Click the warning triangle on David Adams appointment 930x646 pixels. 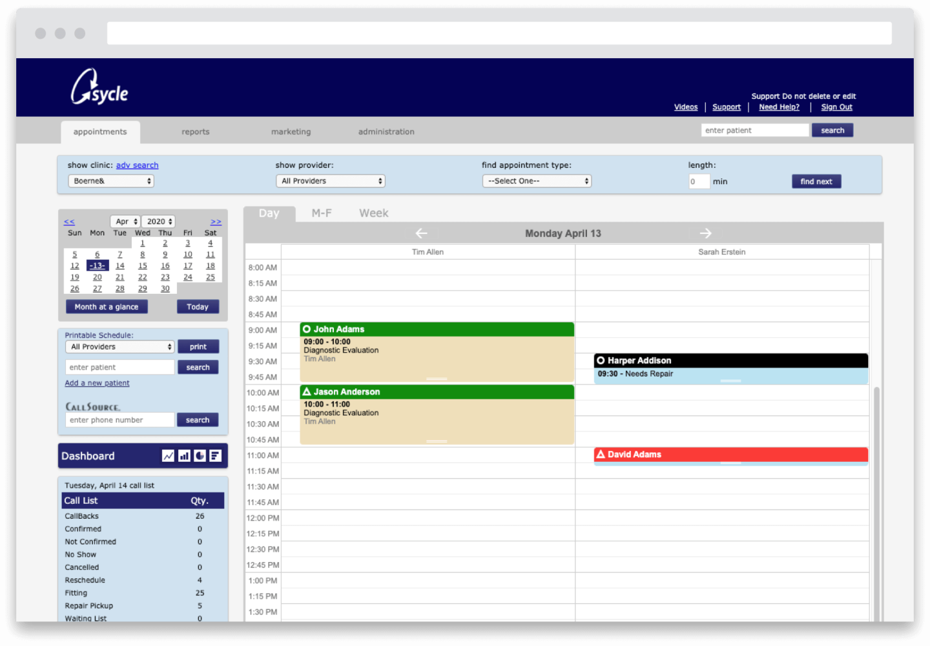[601, 454]
